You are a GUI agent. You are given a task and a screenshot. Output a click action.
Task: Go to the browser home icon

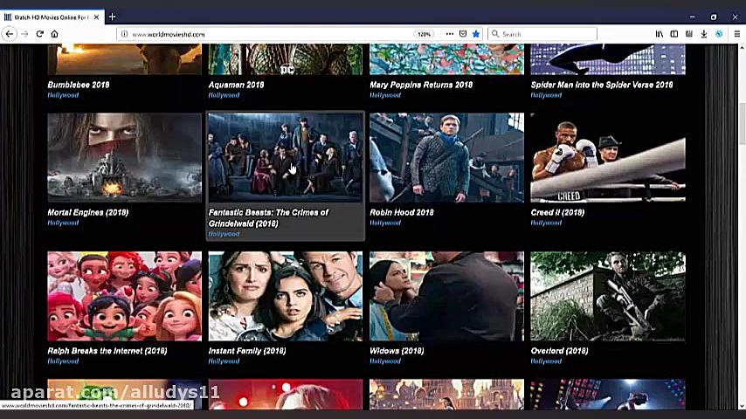55,34
